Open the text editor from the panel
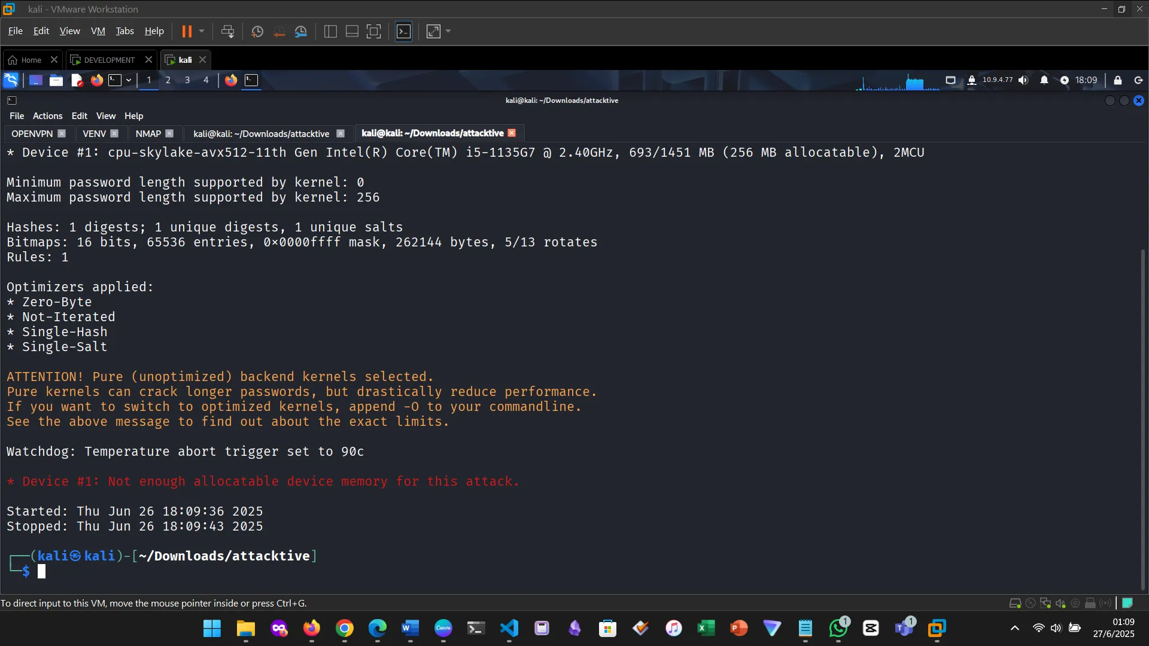This screenshot has height=646, width=1149. (x=77, y=80)
